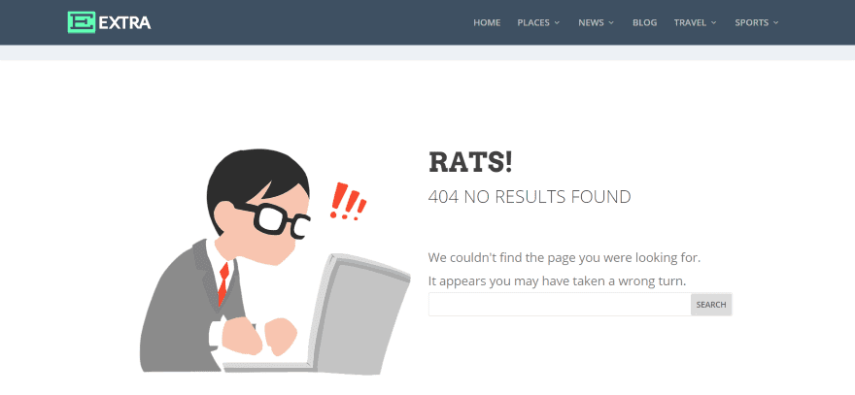Screen dimensions: 855x395
Task: Select the SPORTS menu item
Action: (x=751, y=23)
